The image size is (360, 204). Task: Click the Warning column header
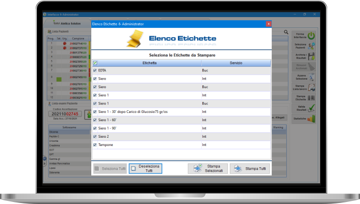278,127
